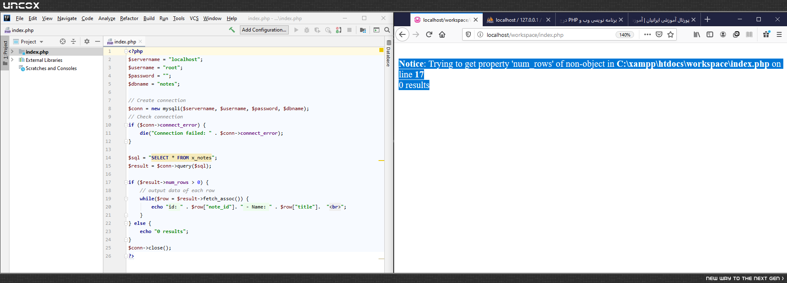Click the Save to Pocket icon
Image resolution: width=787 pixels, height=283 pixels.
[659, 34]
